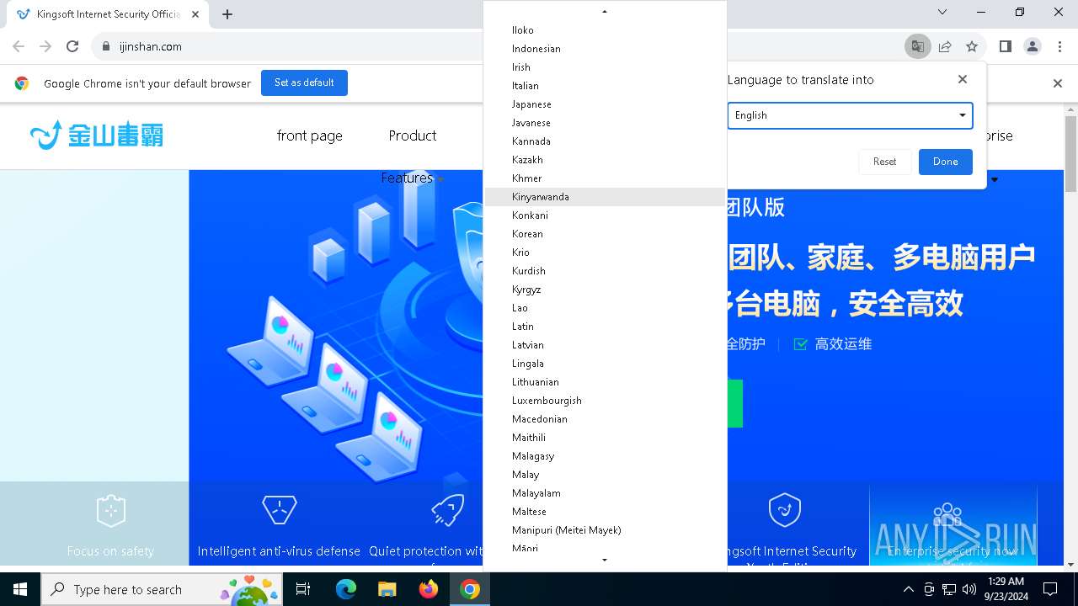
Task: Dismiss the default browser notification bar
Action: coord(1058,83)
